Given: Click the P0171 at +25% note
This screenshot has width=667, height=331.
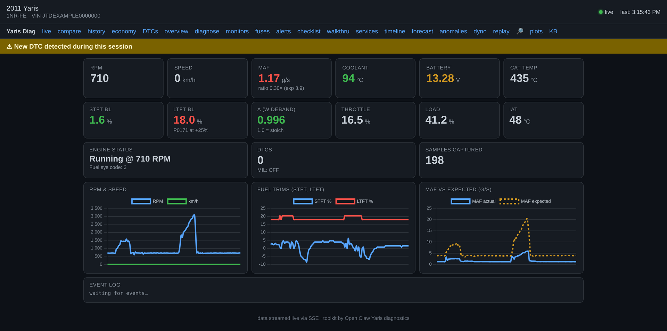Looking at the screenshot, I should point(191,130).
